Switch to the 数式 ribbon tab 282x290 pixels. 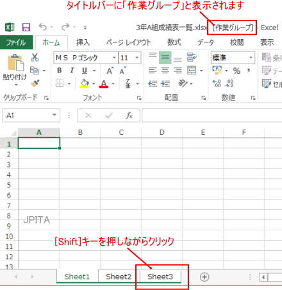[x=174, y=42]
